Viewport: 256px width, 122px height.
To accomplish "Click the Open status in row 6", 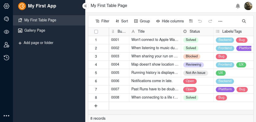I will (x=190, y=81).
